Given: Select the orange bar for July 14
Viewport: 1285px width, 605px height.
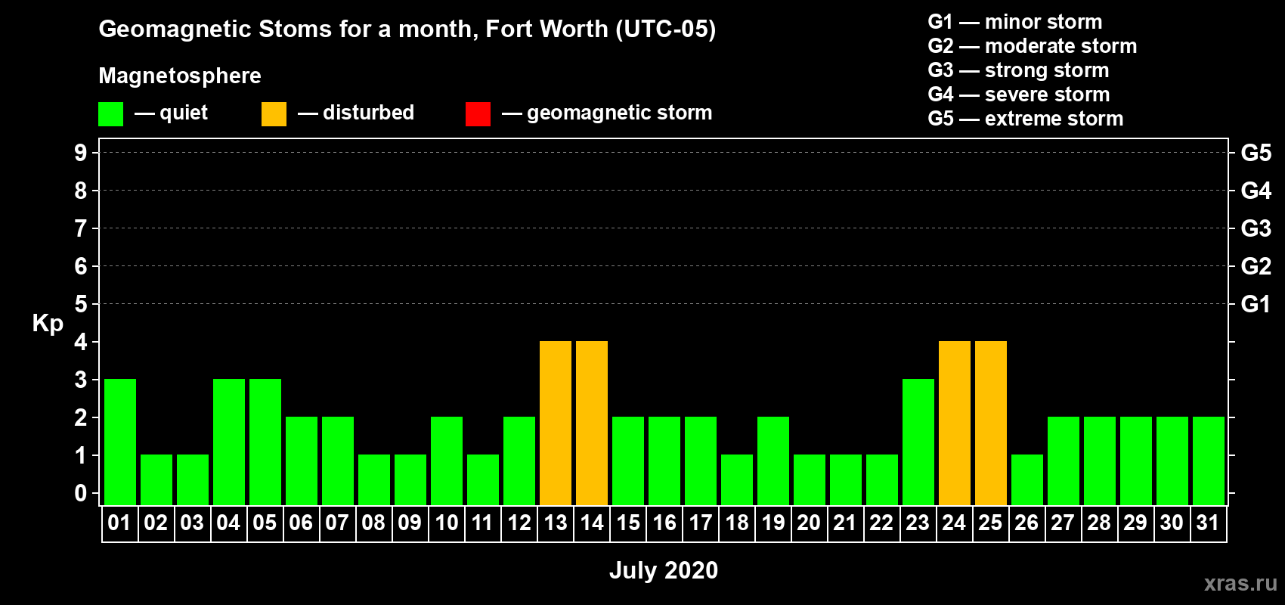Looking at the screenshot, I should coord(592,423).
